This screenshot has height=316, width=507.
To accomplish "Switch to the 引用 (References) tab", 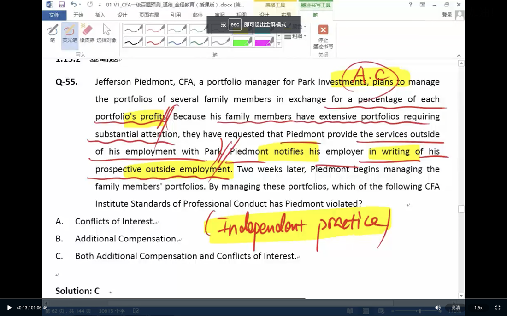I will [176, 15].
